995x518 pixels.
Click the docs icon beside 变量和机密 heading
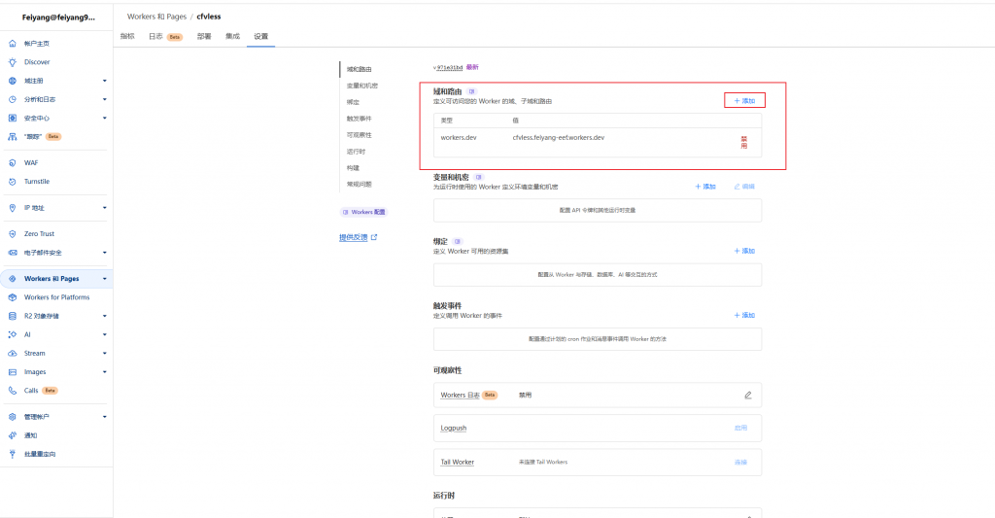[x=479, y=177]
